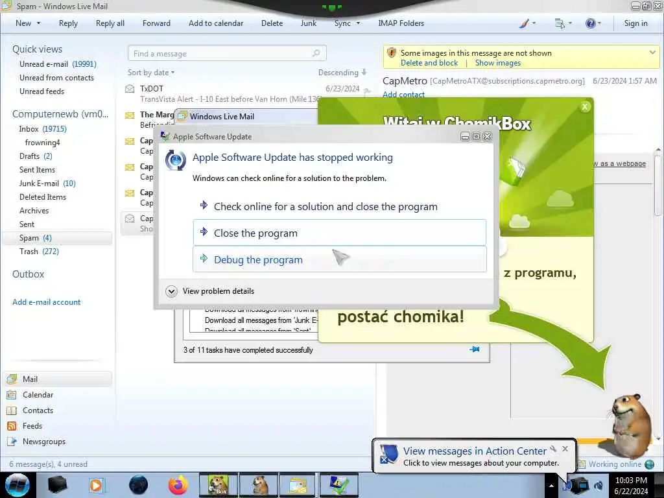Image resolution: width=664 pixels, height=498 pixels.
Task: Click the TxDOT message envelope icon
Action: (x=130, y=88)
